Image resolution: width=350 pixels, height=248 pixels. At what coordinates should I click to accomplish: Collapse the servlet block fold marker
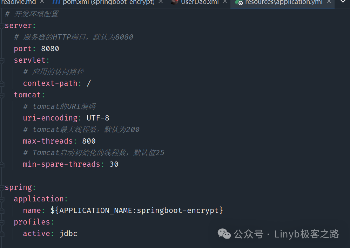click(2, 60)
